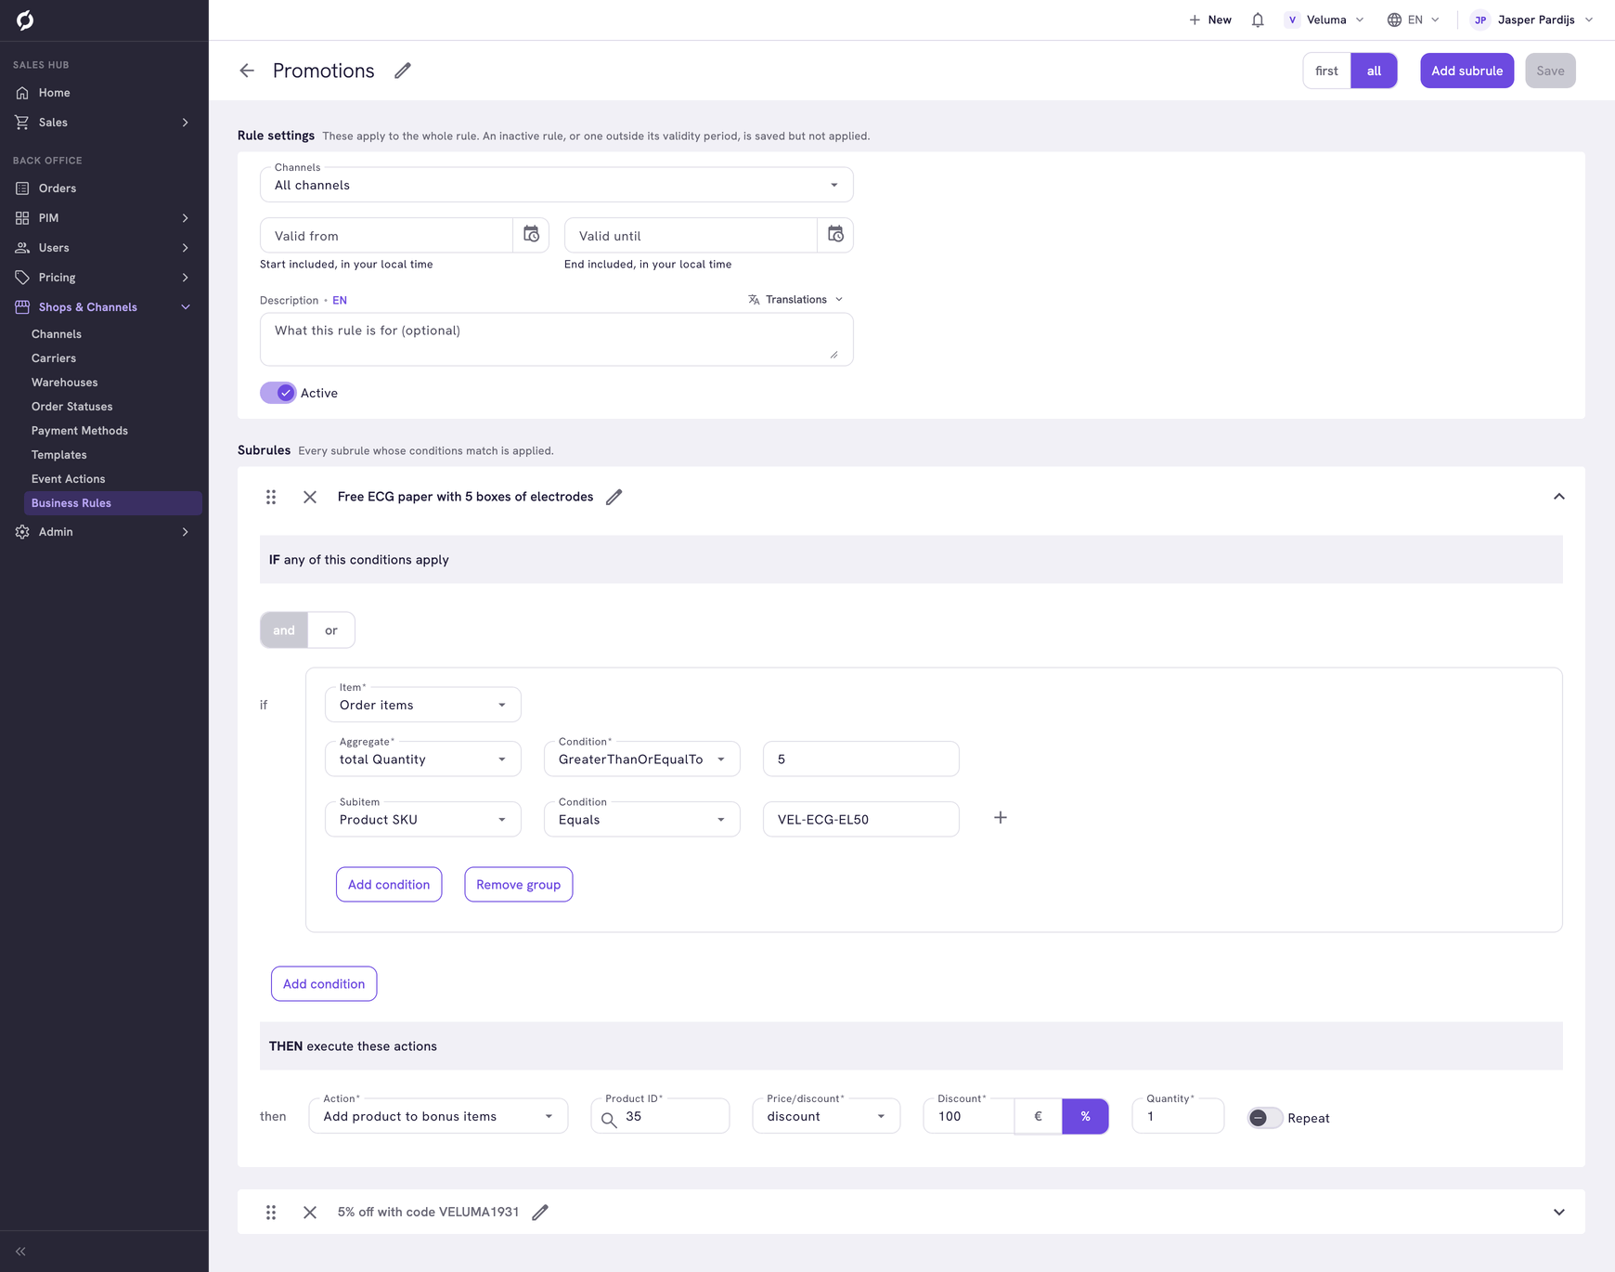Go to Event Actions page
The width and height of the screenshot is (1615, 1272).
68,479
